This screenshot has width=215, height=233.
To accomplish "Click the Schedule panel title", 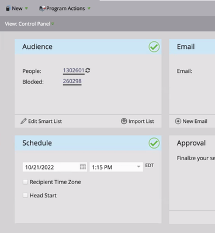I will click(37, 143).
